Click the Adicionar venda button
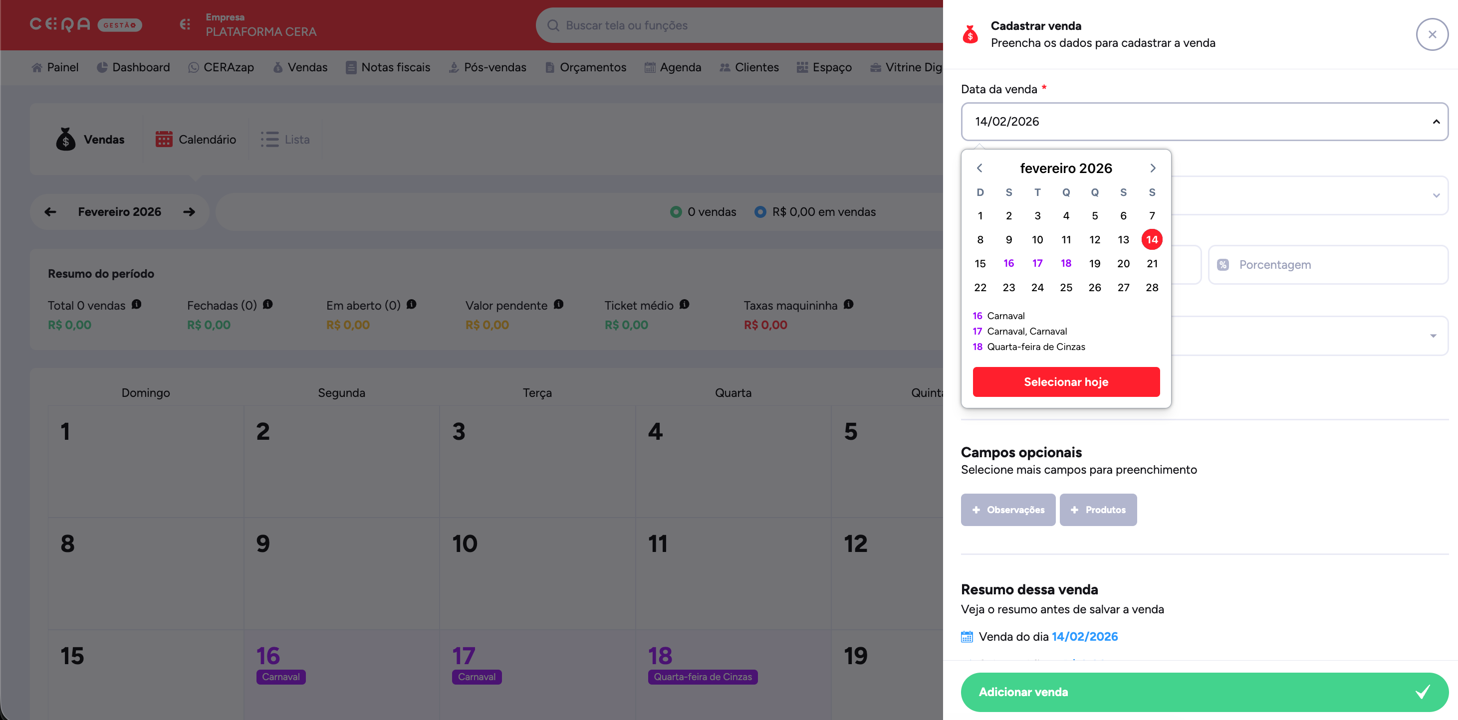Viewport: 1458px width, 720px height. pyautogui.click(x=1204, y=692)
